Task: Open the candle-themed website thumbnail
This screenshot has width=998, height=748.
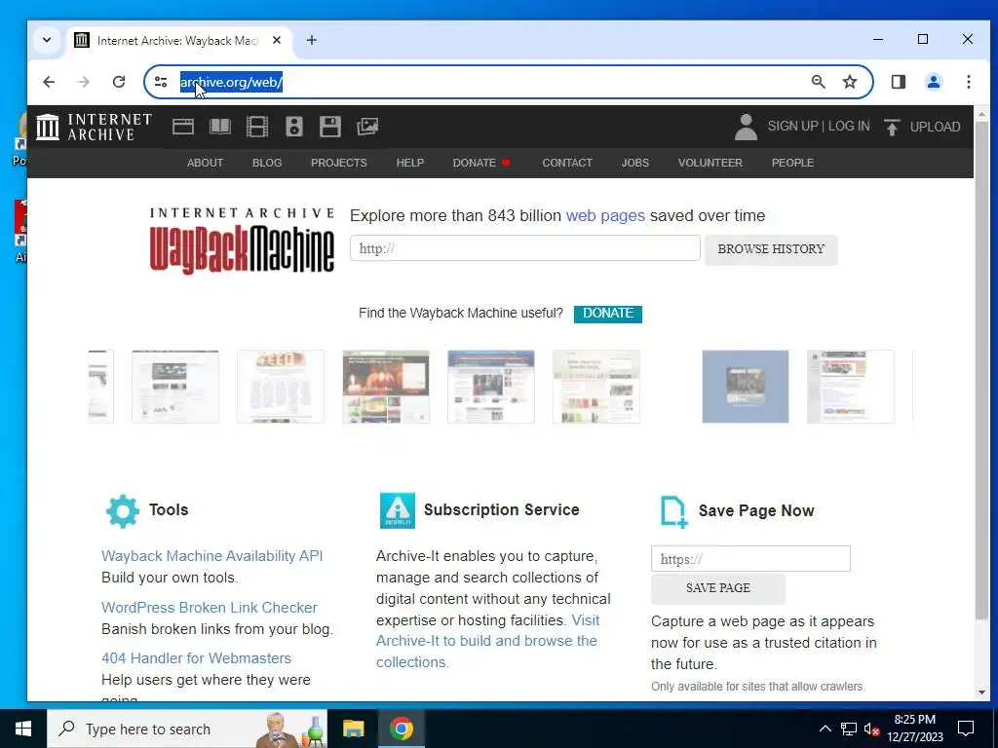Action: pos(386,387)
